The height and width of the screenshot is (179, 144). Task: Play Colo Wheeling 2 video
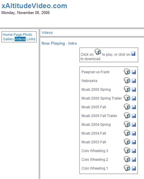pyautogui.click(x=127, y=159)
